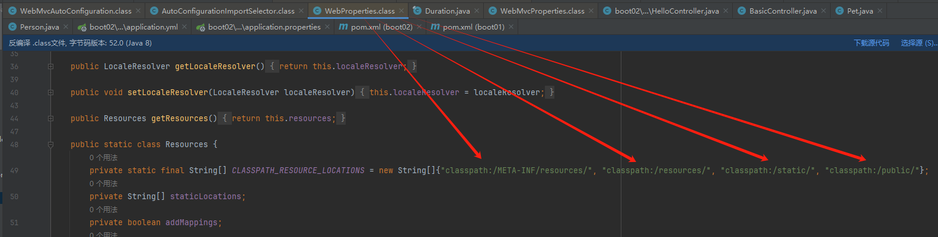Click usages hint above staticLocations field
Viewport: 938px width, 237px height.
tap(103, 184)
